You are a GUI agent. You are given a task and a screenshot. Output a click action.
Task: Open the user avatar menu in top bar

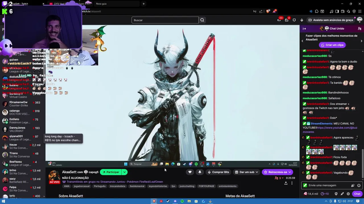point(359,20)
